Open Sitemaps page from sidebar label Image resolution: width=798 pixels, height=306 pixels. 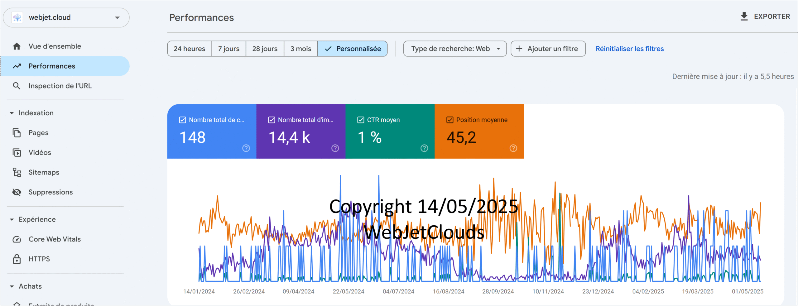[x=44, y=172]
